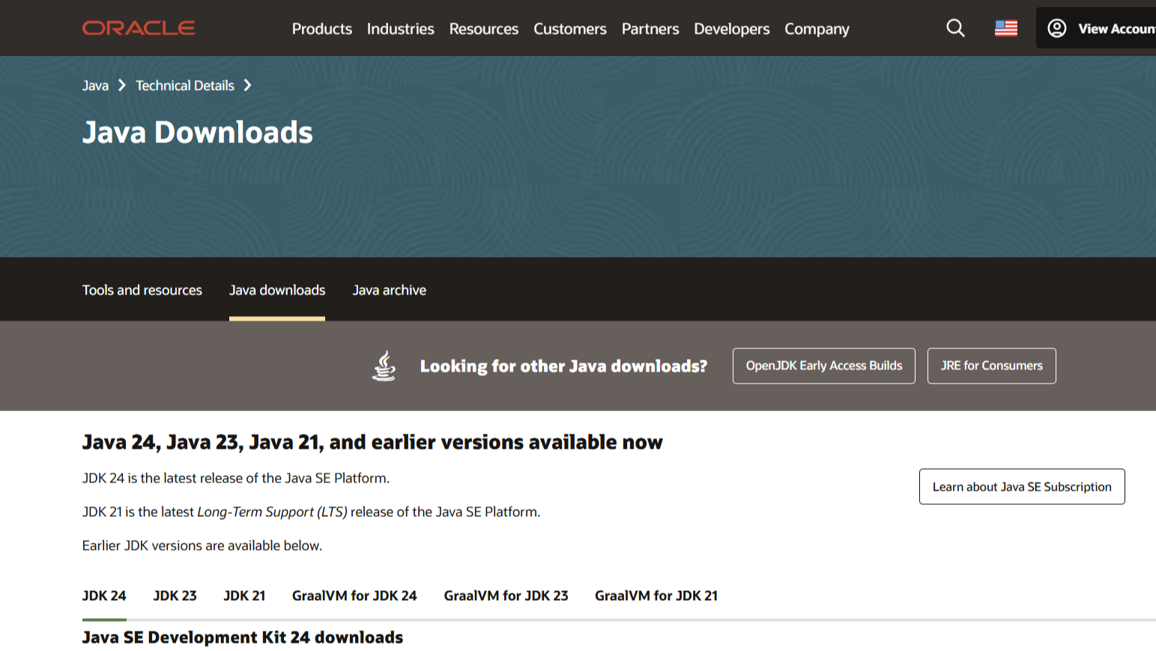This screenshot has height=651, width=1156.
Task: Click the View Account profile icon
Action: click(1057, 28)
